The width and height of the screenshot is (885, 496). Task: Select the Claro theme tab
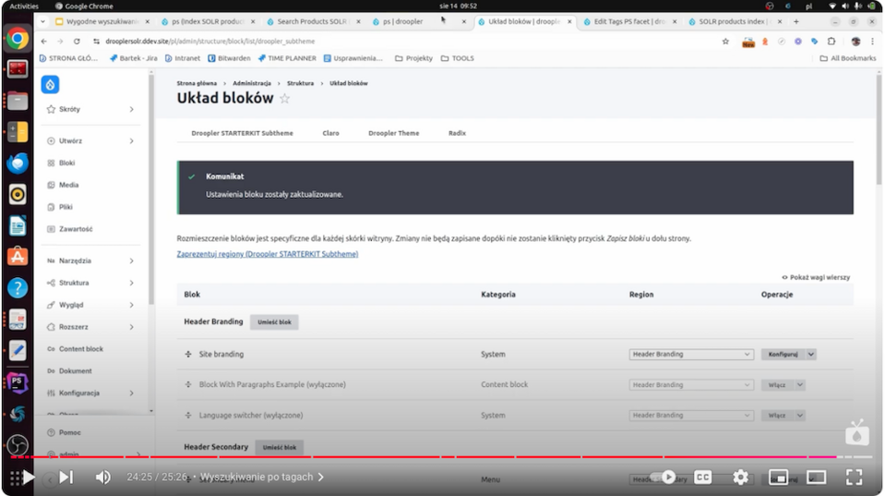330,133
